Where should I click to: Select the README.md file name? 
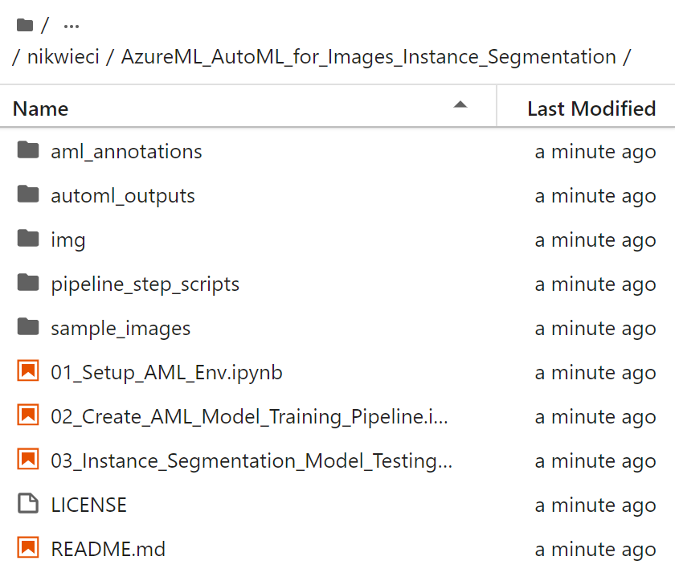(108, 549)
